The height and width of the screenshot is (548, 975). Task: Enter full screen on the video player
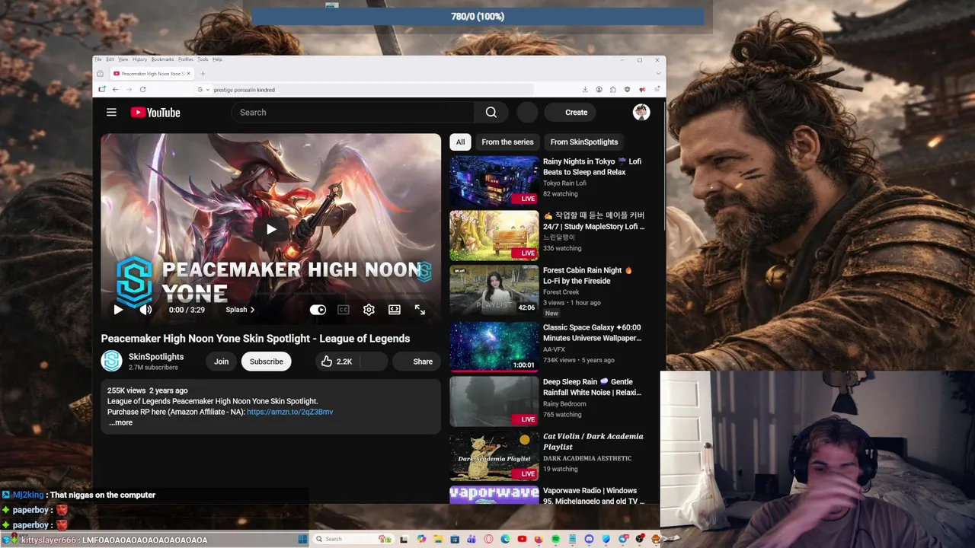pyautogui.click(x=420, y=310)
